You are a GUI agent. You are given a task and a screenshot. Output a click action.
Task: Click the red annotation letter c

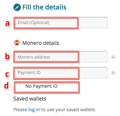[7, 74]
